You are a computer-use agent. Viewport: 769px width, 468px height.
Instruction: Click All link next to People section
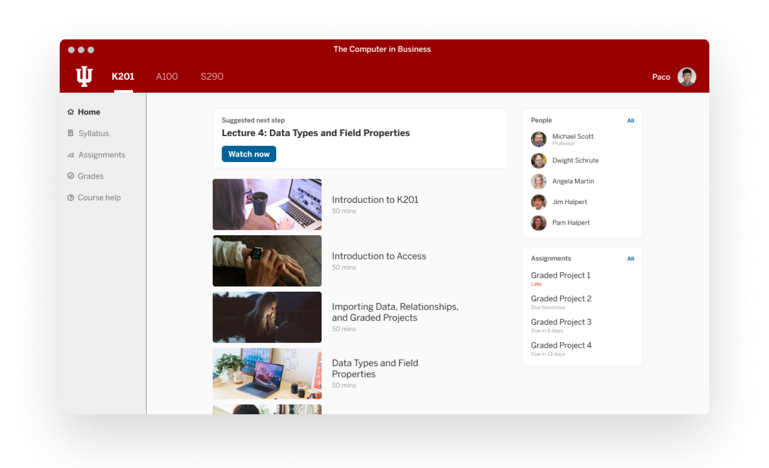(x=630, y=120)
